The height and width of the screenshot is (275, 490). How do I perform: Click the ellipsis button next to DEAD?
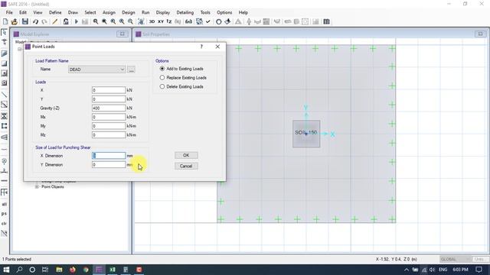point(131,70)
